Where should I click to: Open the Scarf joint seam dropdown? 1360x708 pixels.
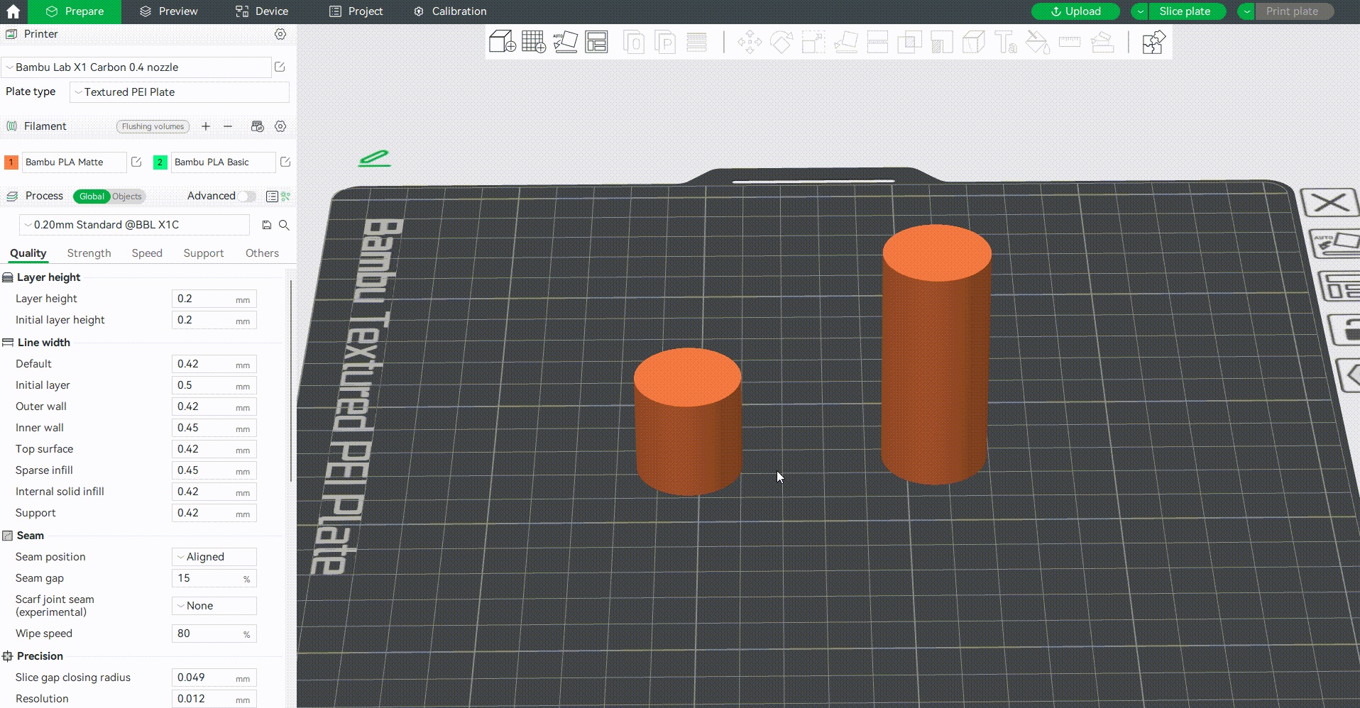[214, 606]
